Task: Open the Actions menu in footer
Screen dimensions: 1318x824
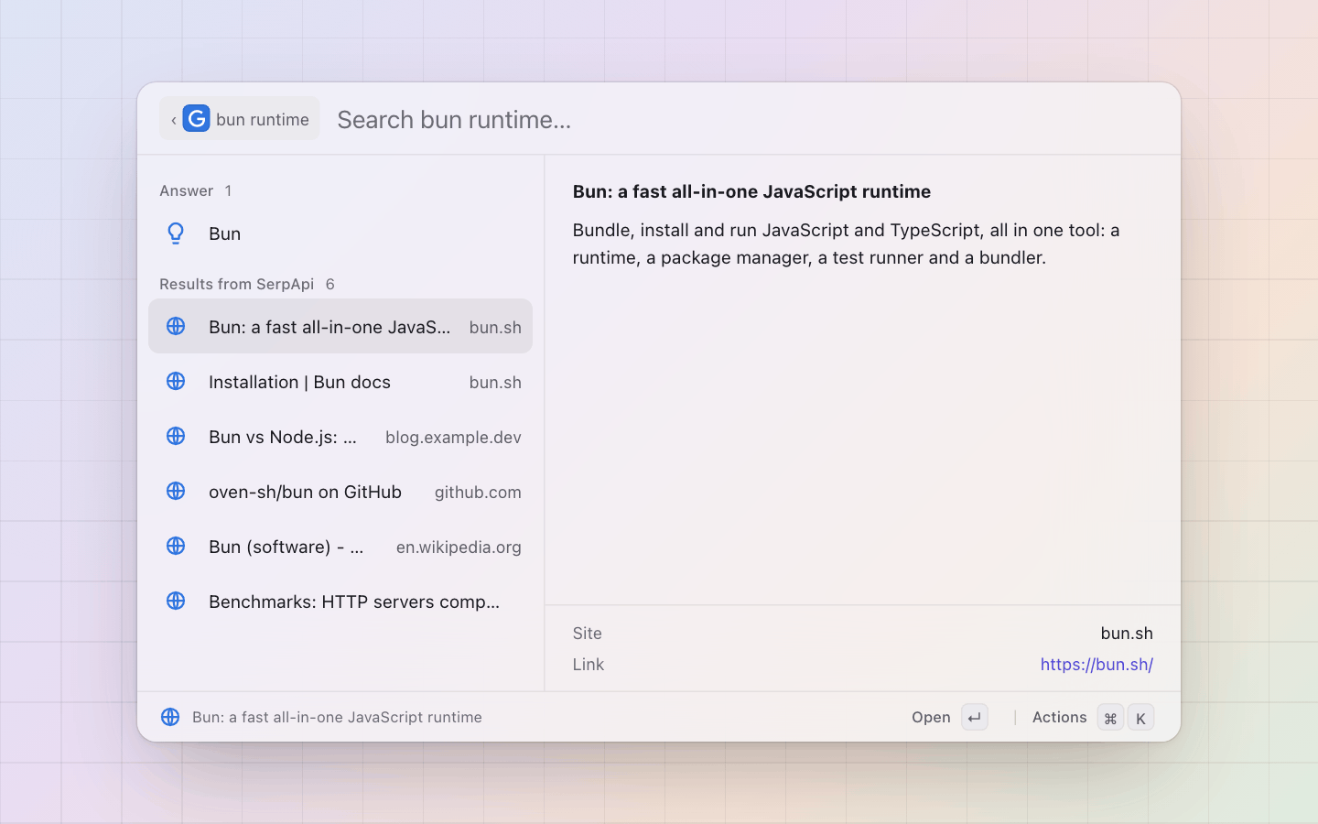Action: click(x=1092, y=718)
